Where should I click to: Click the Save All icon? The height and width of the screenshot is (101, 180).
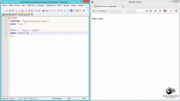tap(13, 11)
